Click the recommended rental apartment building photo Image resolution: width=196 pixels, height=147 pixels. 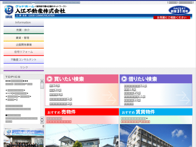(156, 135)
